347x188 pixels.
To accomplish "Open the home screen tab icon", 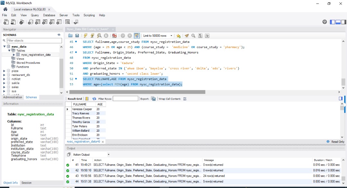I will tap(5, 9).
